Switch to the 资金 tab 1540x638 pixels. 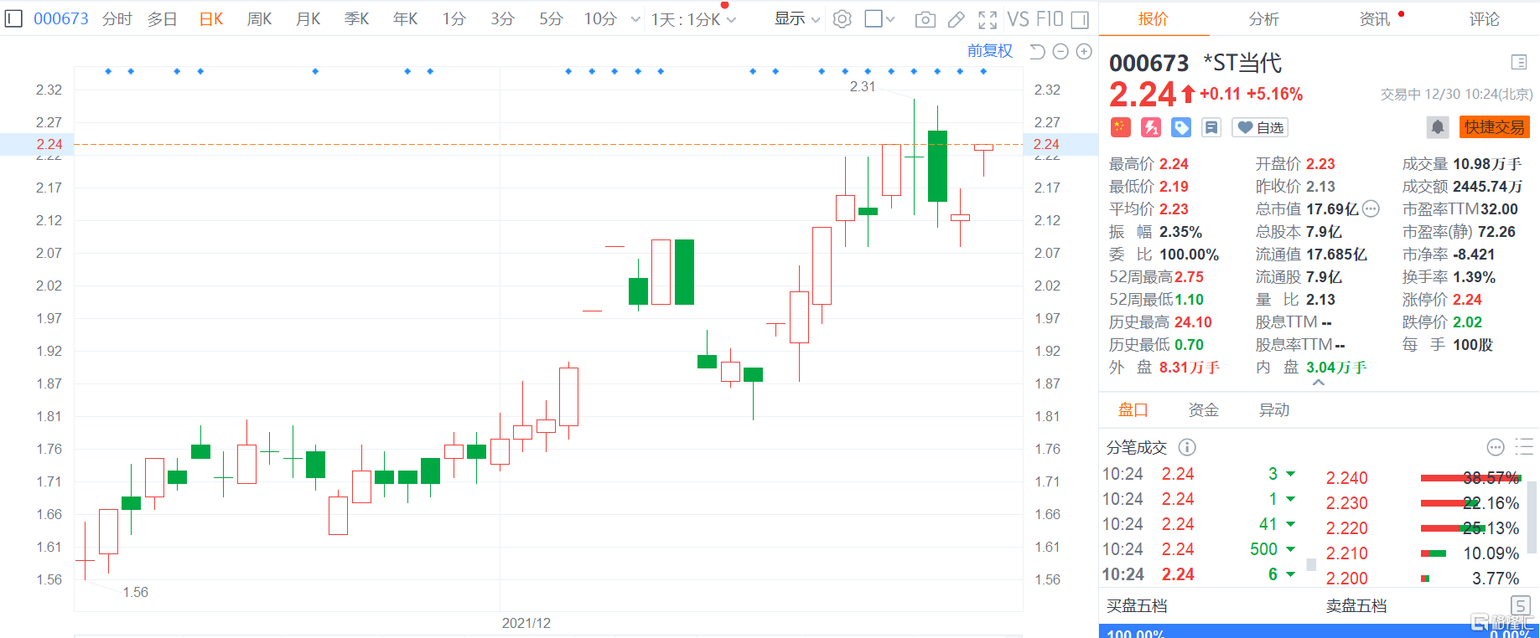point(1203,409)
